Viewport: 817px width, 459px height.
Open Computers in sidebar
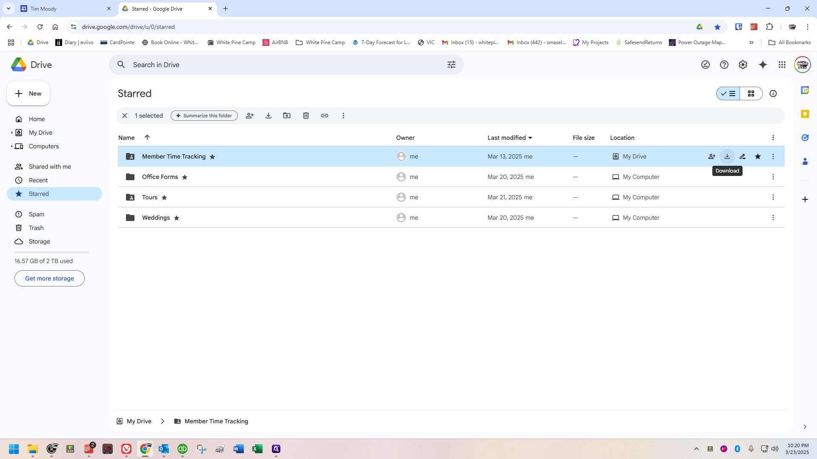[x=44, y=146]
